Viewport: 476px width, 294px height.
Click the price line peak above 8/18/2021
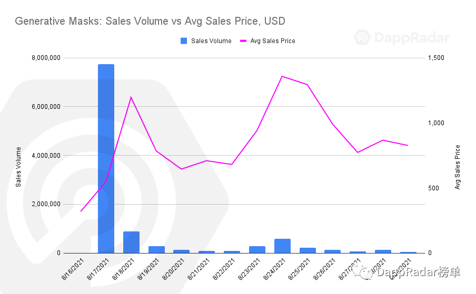coord(131,97)
